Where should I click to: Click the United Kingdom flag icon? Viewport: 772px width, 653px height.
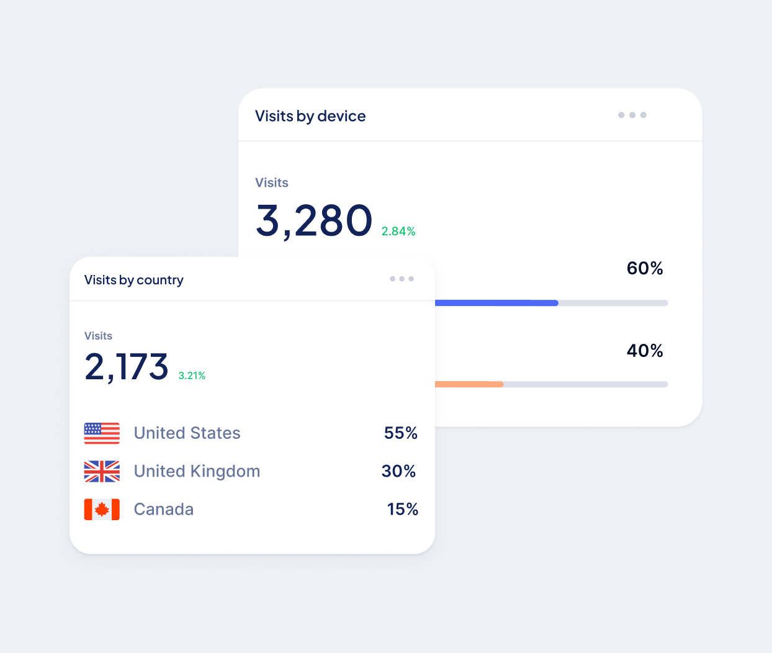point(102,472)
